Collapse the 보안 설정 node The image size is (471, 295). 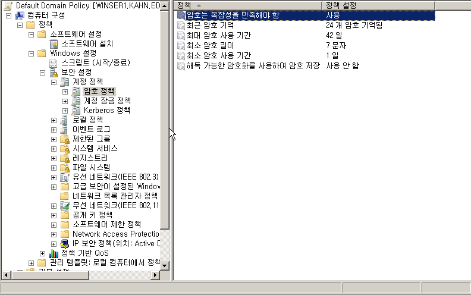click(x=43, y=73)
